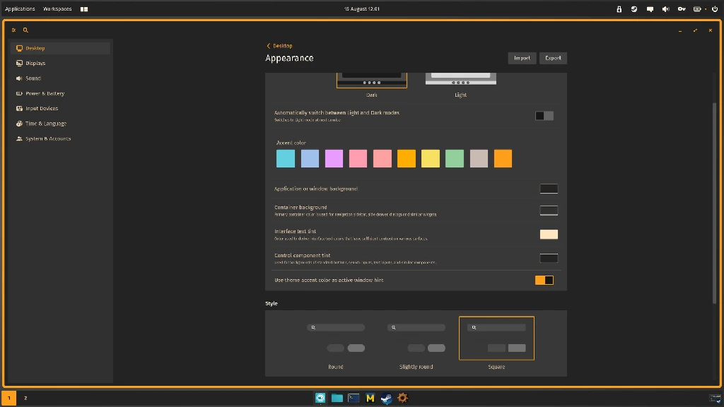Switch to workspace 1

[8, 398]
